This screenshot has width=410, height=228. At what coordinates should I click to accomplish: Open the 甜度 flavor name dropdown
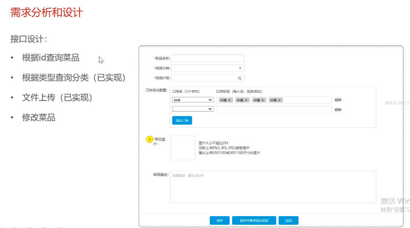coord(193,100)
